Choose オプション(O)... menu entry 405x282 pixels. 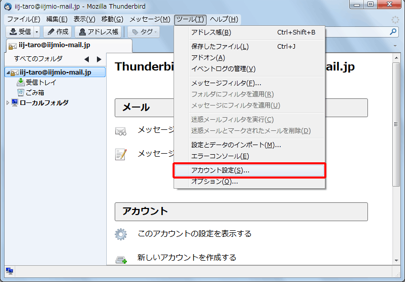pos(249,182)
